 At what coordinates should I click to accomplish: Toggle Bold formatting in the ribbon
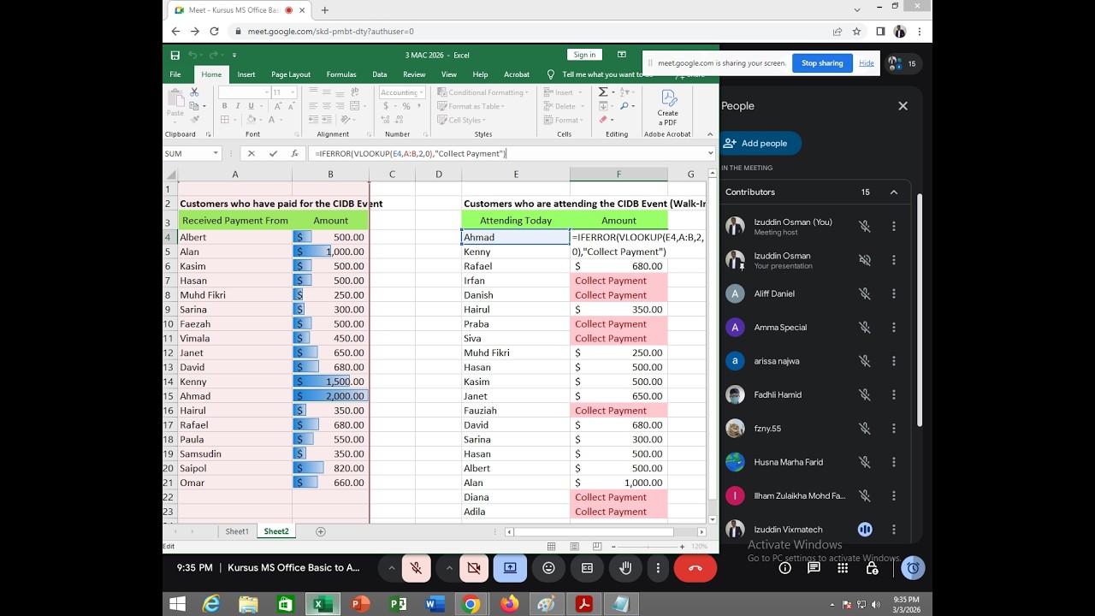coord(224,106)
